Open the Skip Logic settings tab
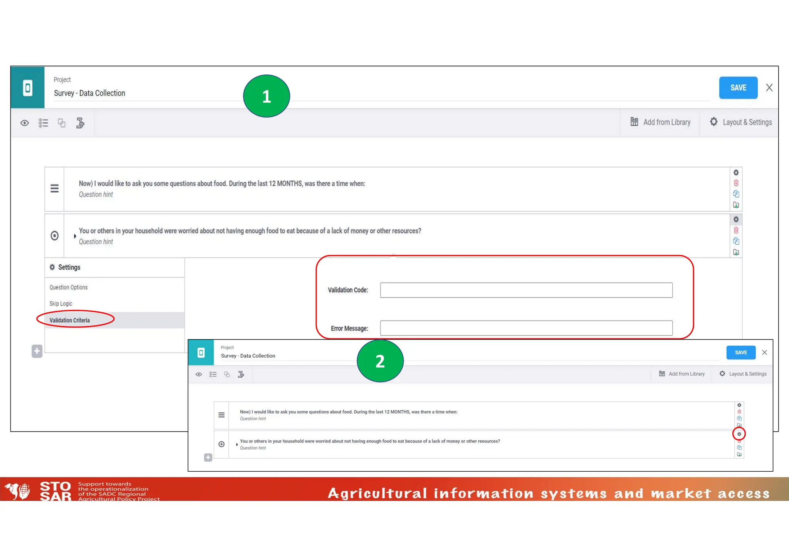This screenshot has width=789, height=558. [x=61, y=304]
